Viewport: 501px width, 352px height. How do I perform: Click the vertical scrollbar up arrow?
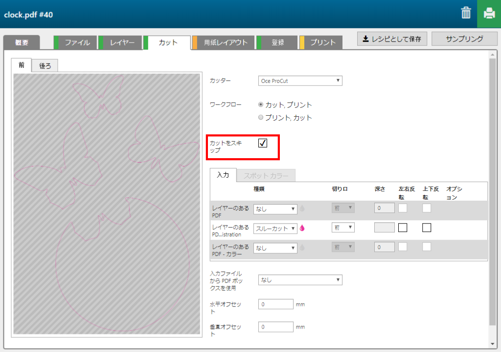point(492,55)
